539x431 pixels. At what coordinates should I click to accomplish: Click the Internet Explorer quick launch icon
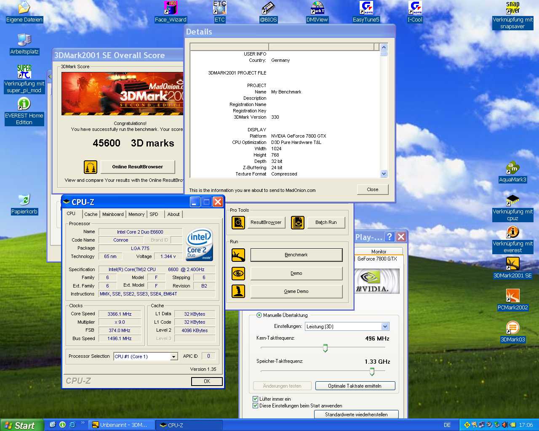pos(72,425)
